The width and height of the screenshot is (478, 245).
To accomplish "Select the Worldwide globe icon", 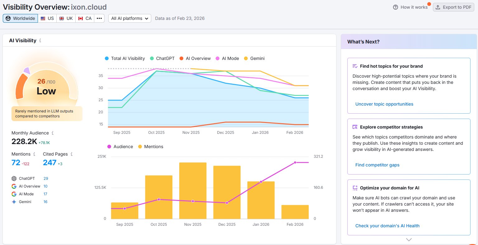I will coord(8,18).
